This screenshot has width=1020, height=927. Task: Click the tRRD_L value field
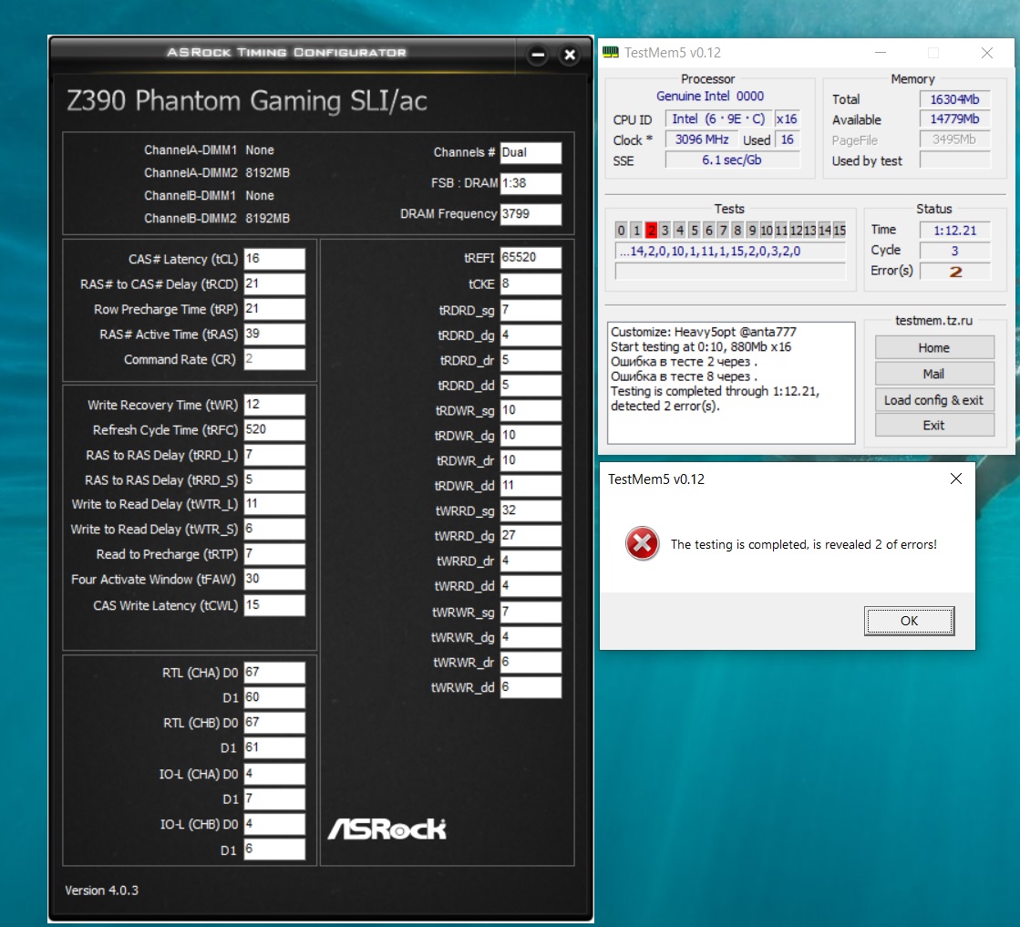(273, 455)
